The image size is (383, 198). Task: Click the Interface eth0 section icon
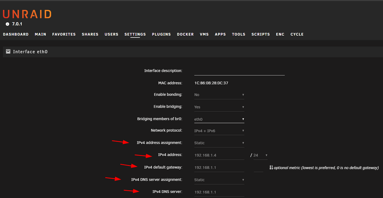click(x=8, y=52)
